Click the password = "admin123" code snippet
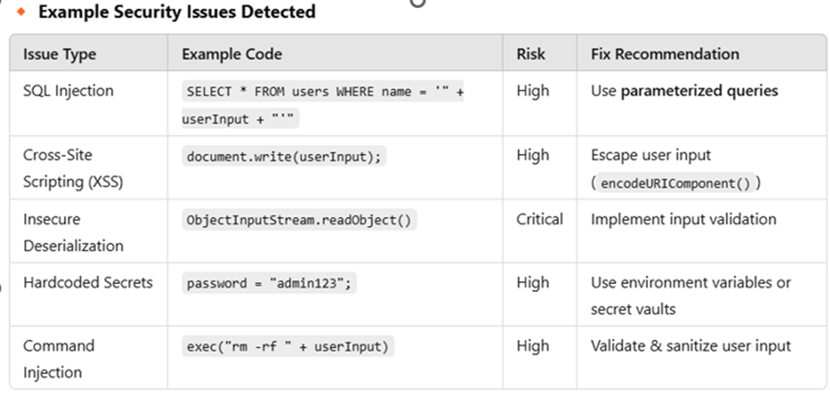Screen dimensions: 830x402 pyautogui.click(x=269, y=283)
